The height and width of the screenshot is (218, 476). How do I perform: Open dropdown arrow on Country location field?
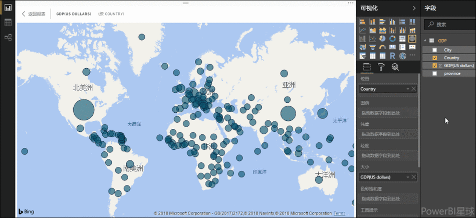click(x=408, y=89)
